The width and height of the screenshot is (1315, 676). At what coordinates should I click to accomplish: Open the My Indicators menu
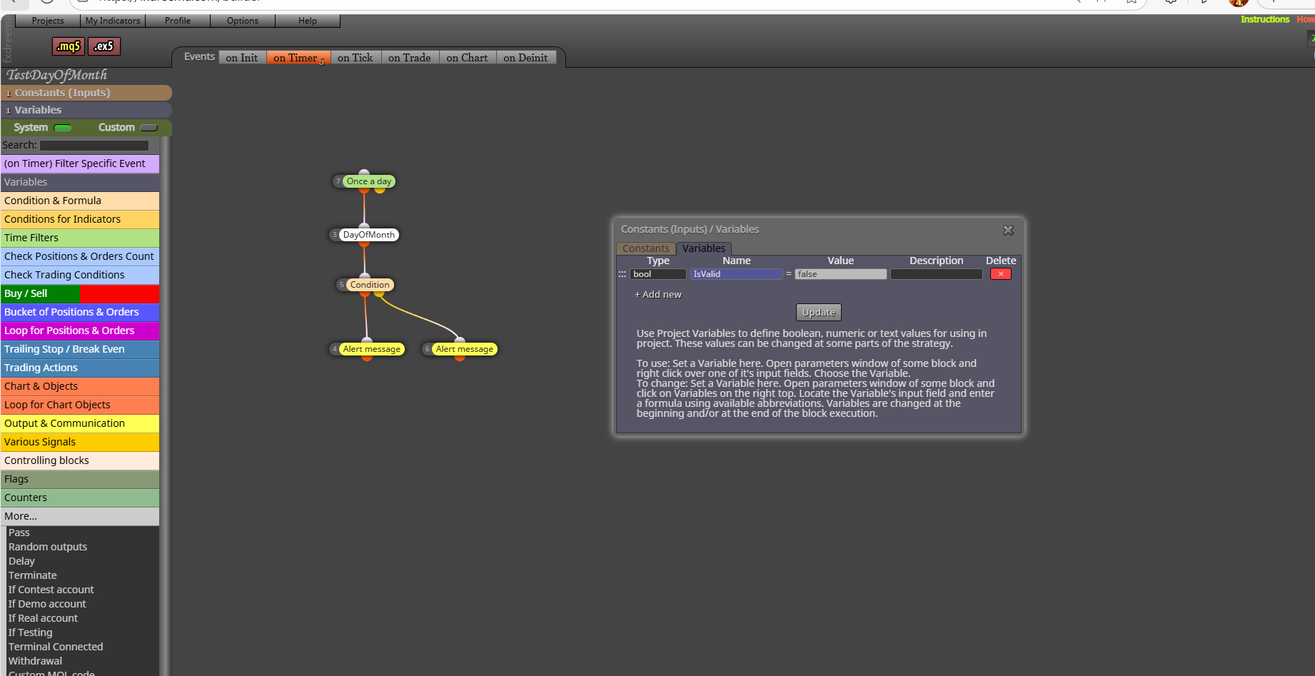click(113, 21)
